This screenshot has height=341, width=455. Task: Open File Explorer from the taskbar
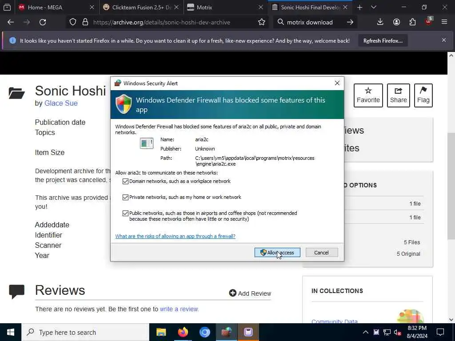[161, 332]
